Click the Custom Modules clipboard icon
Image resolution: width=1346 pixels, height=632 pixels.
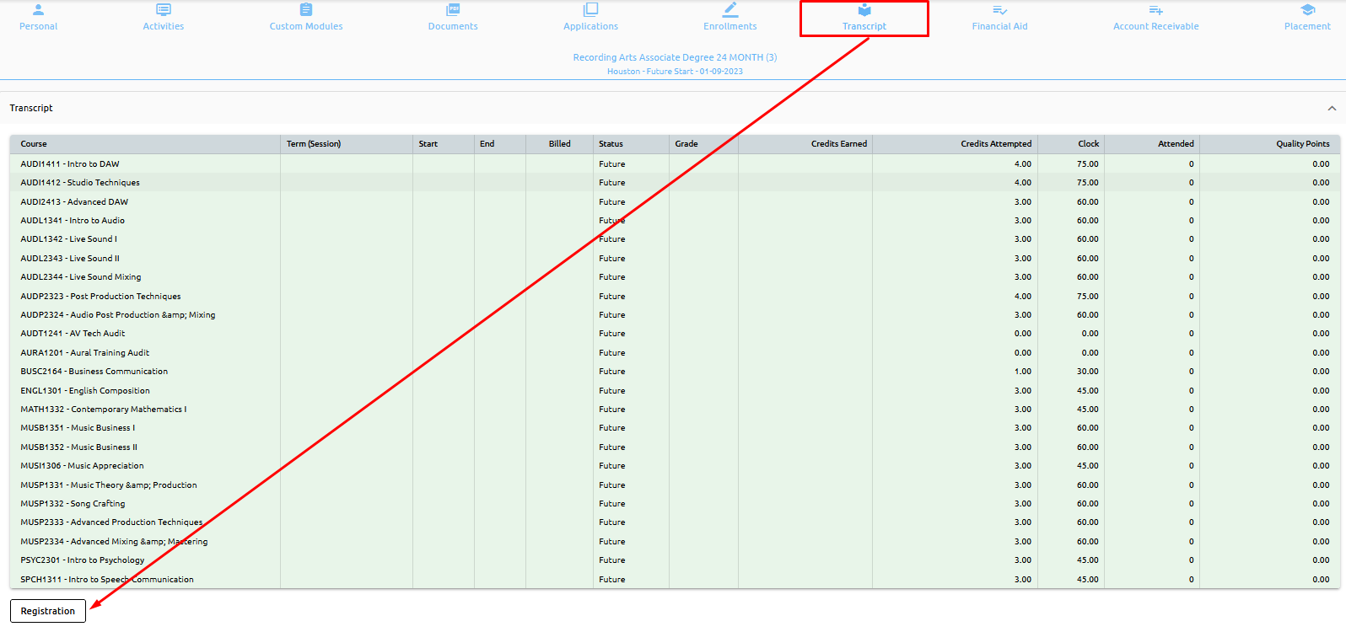coord(306,10)
